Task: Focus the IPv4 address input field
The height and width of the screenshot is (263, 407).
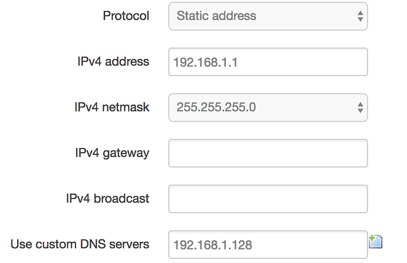Action: coord(268,62)
